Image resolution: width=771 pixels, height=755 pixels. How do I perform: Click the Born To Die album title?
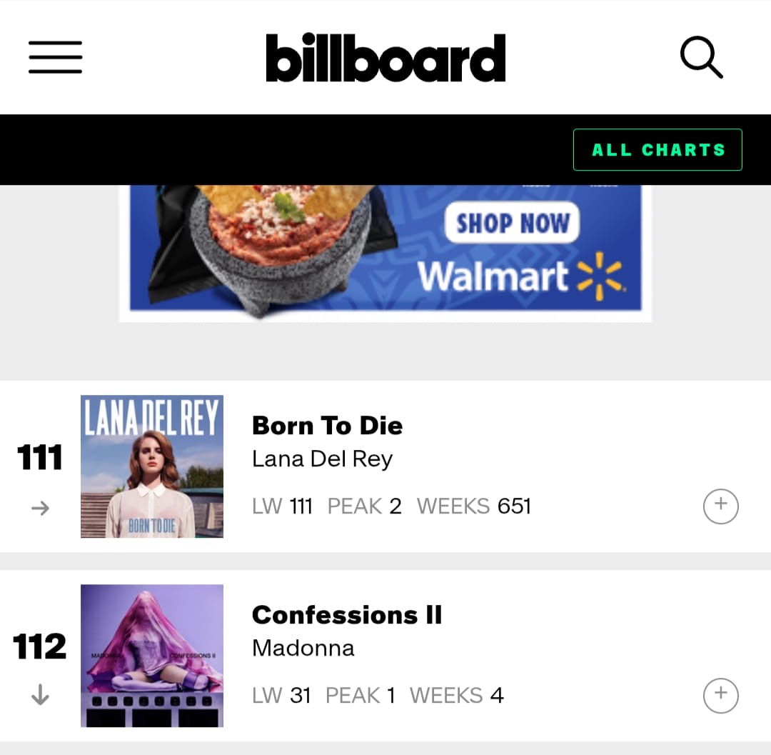click(327, 426)
